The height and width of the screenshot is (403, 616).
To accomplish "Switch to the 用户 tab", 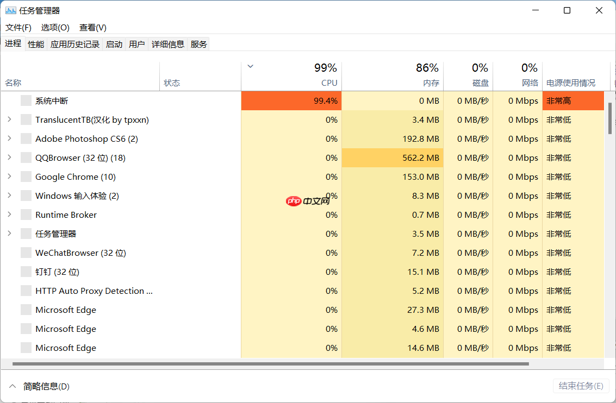I will (x=136, y=44).
